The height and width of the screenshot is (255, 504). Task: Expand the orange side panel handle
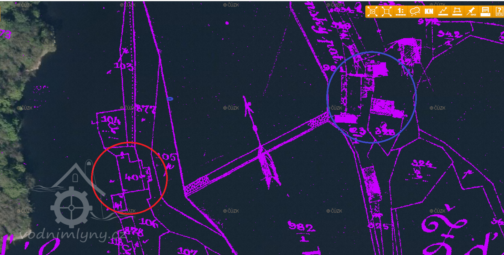point(0,13)
